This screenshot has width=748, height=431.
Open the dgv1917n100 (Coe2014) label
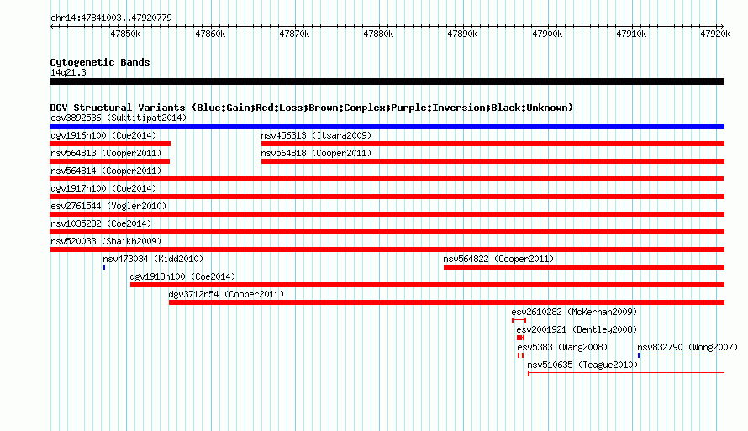tap(103, 188)
